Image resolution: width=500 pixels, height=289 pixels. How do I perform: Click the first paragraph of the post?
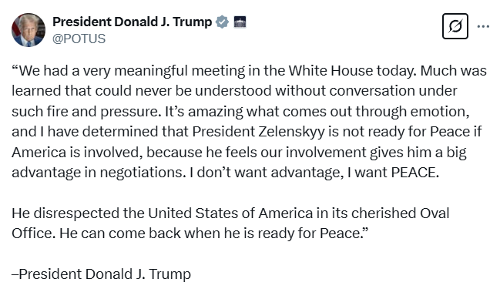click(x=249, y=121)
